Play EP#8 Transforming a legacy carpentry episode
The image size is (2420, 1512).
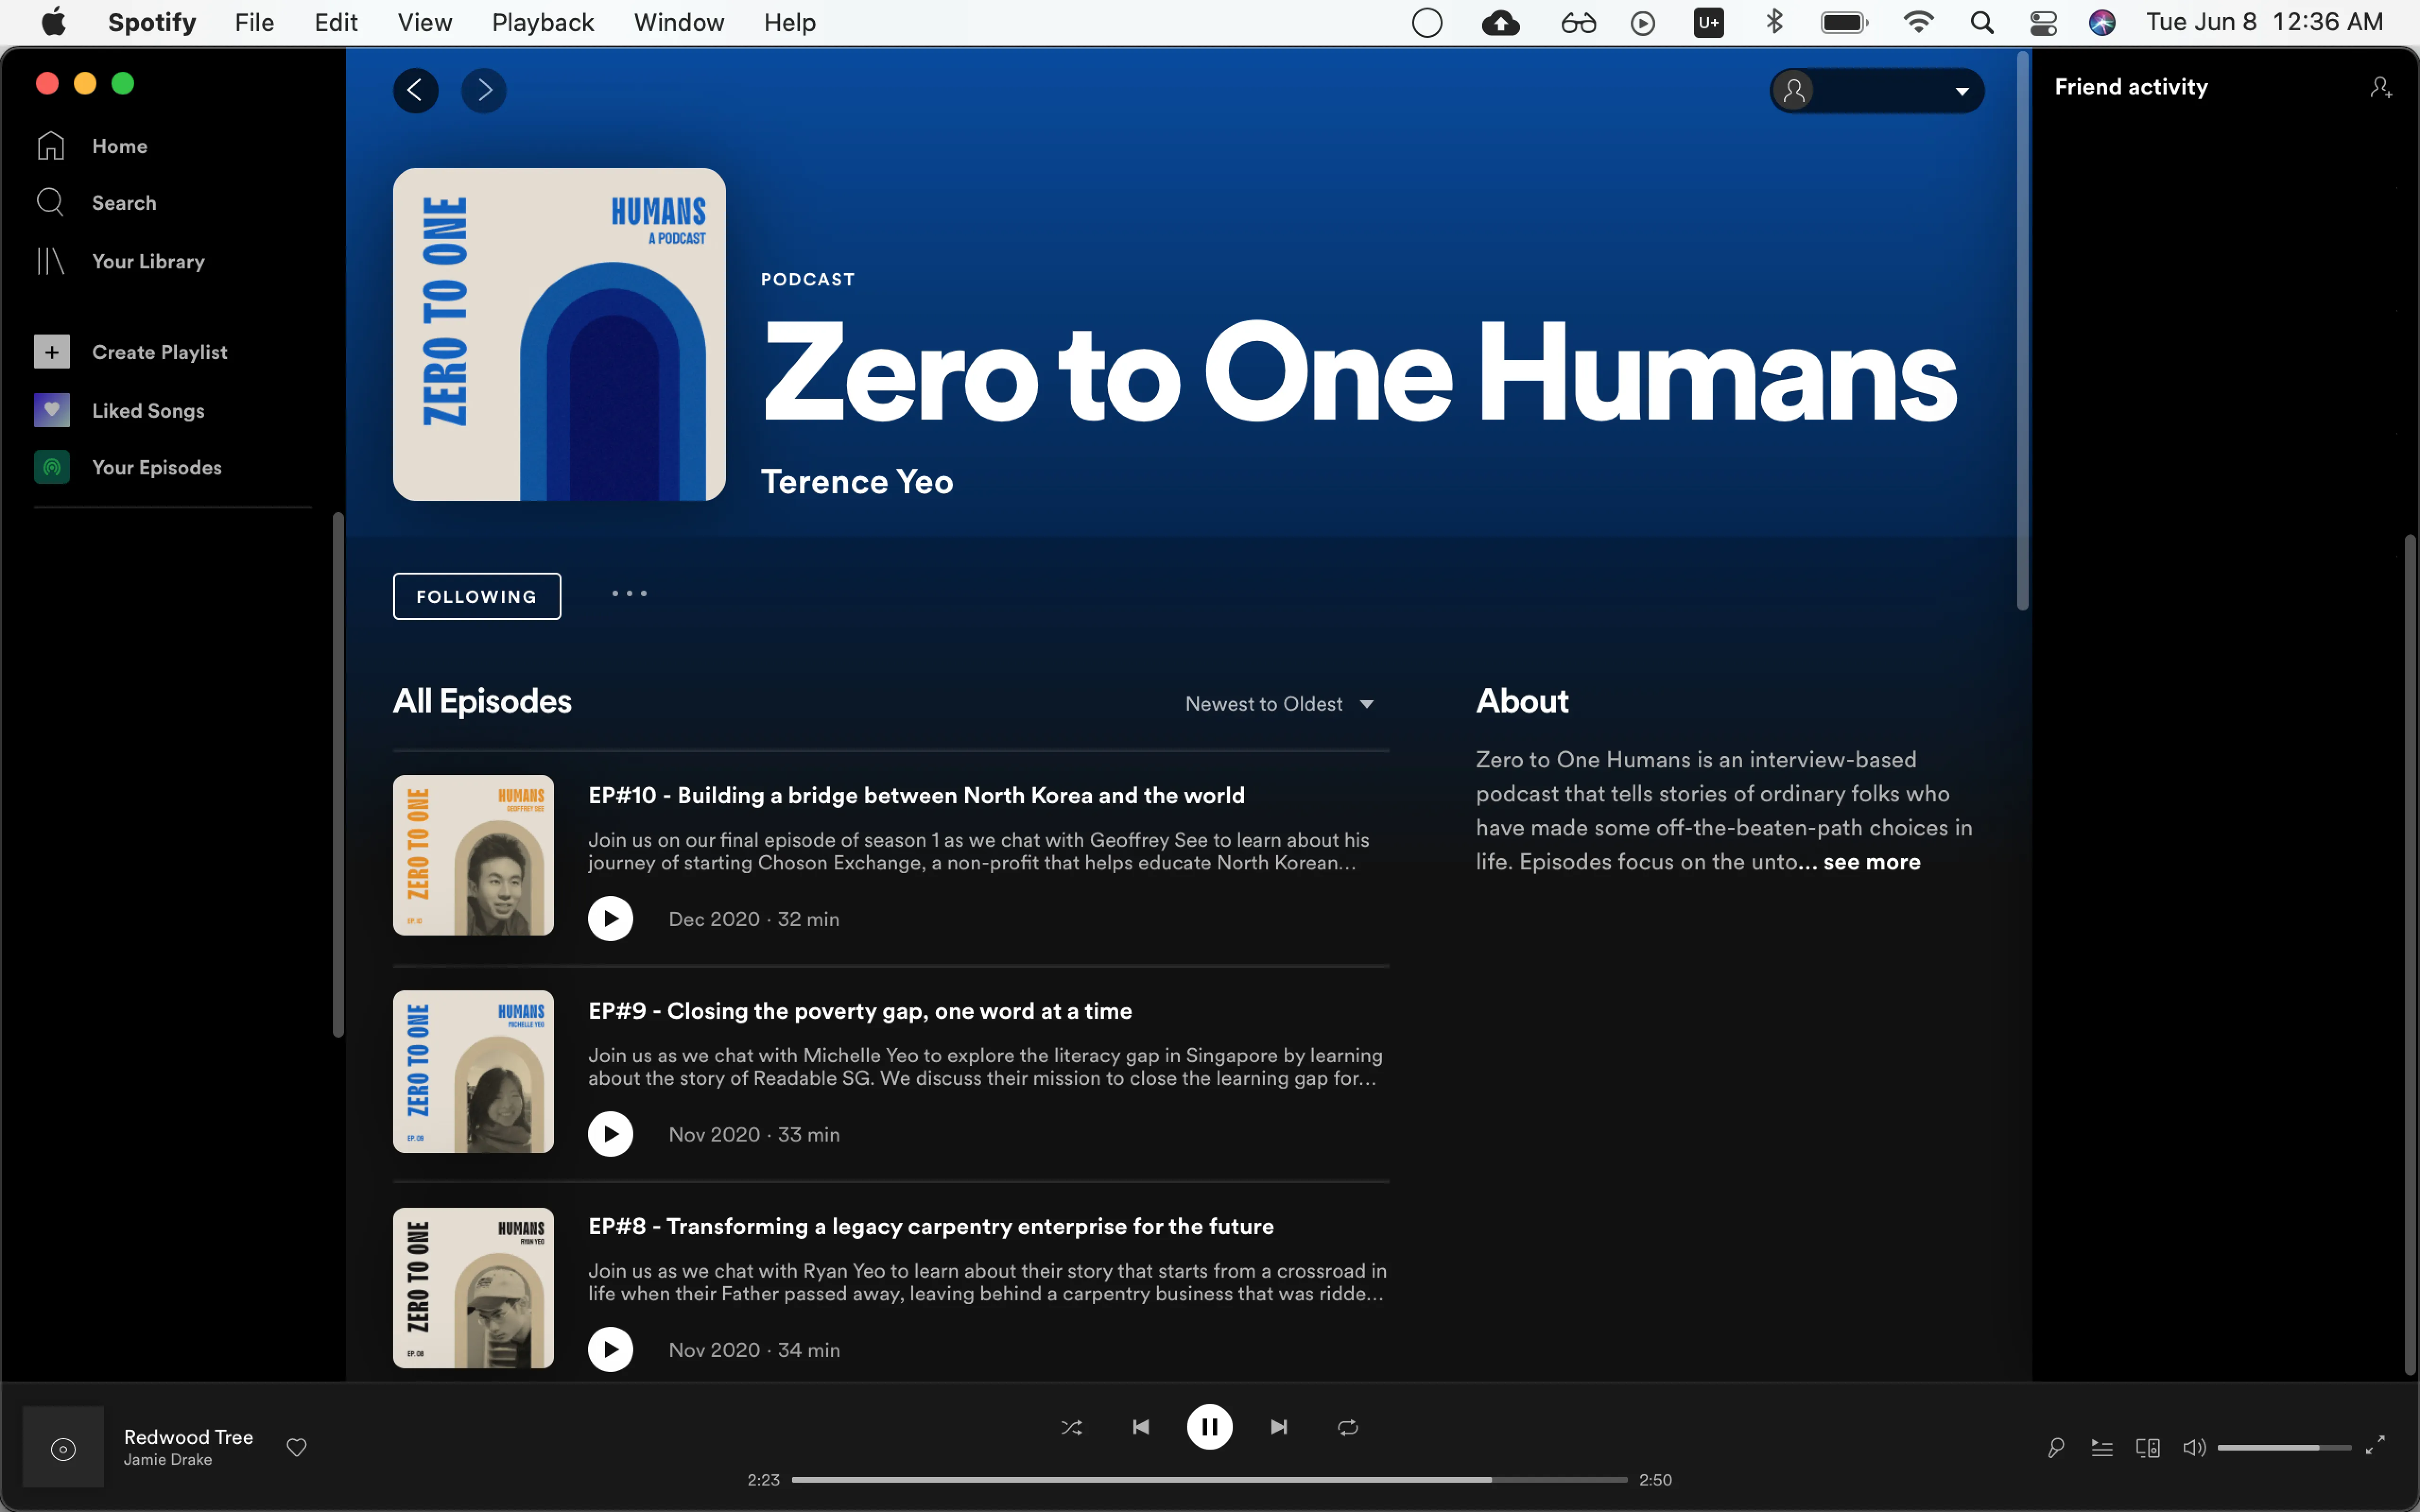611,1350
